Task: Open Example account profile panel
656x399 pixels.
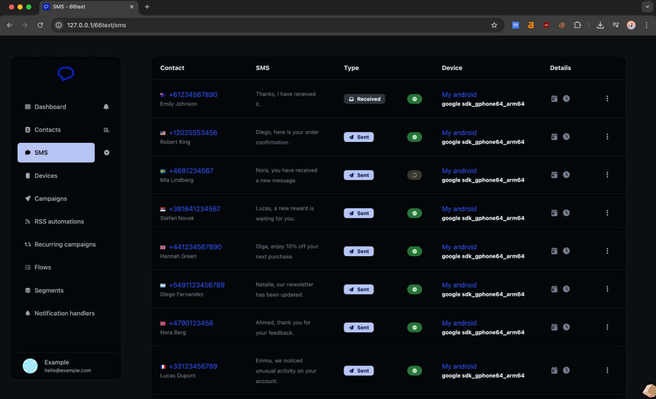Action: click(x=66, y=366)
